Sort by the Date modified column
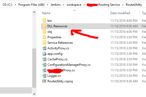This screenshot has height=97, width=146. click(x=120, y=13)
